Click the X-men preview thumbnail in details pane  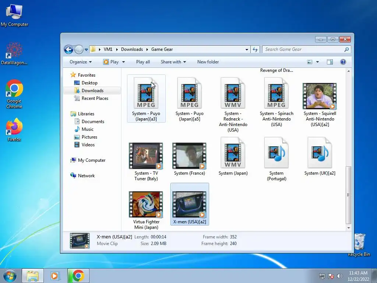point(80,240)
